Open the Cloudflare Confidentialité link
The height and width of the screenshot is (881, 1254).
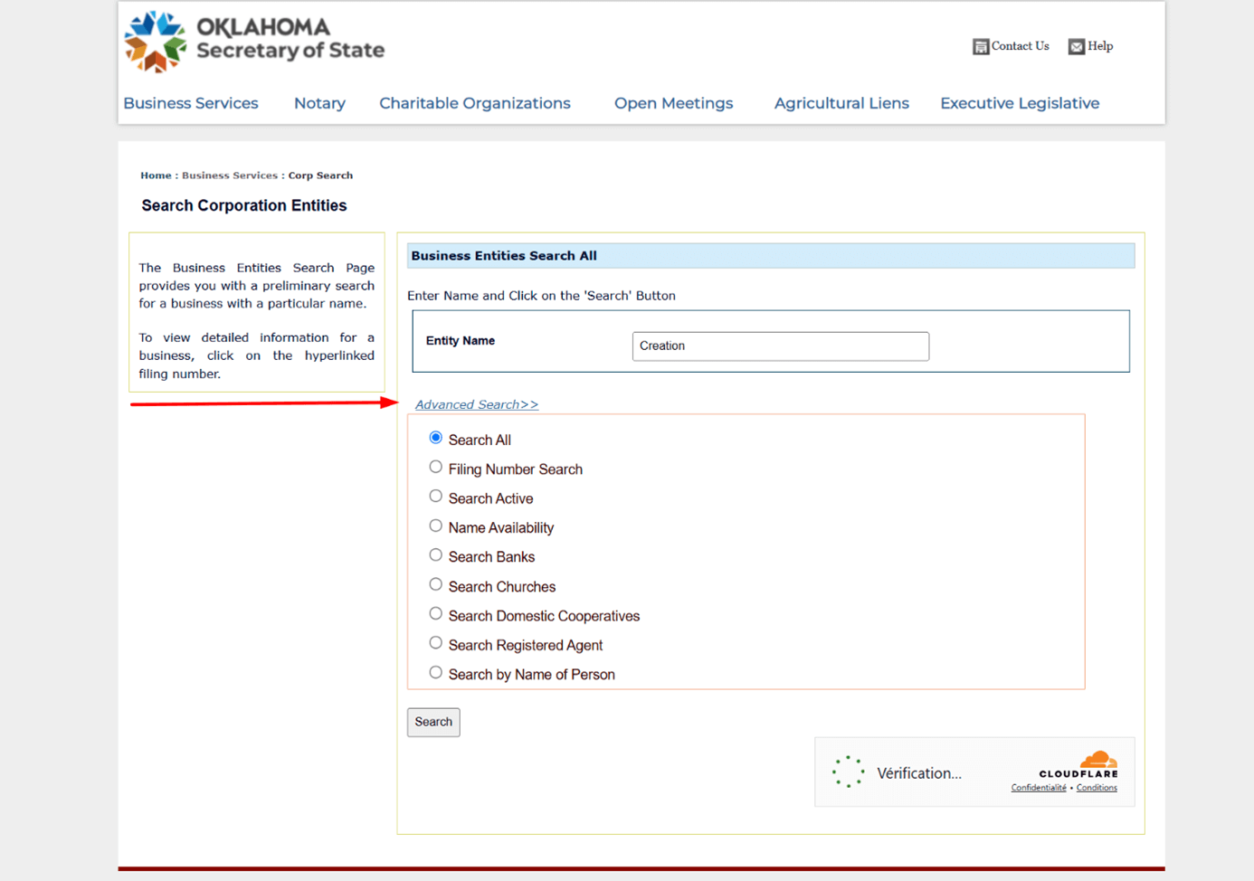point(1039,788)
